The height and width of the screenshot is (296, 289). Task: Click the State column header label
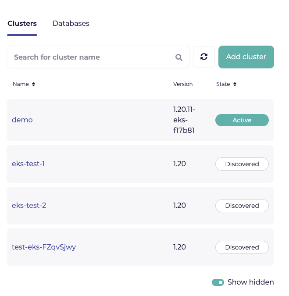click(223, 84)
